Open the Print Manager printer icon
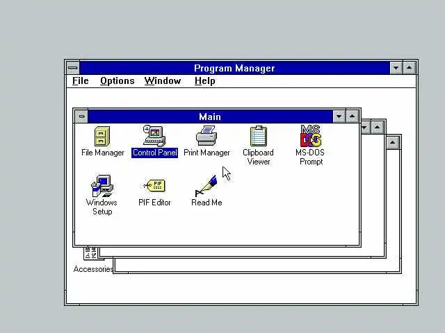 pyautogui.click(x=207, y=136)
